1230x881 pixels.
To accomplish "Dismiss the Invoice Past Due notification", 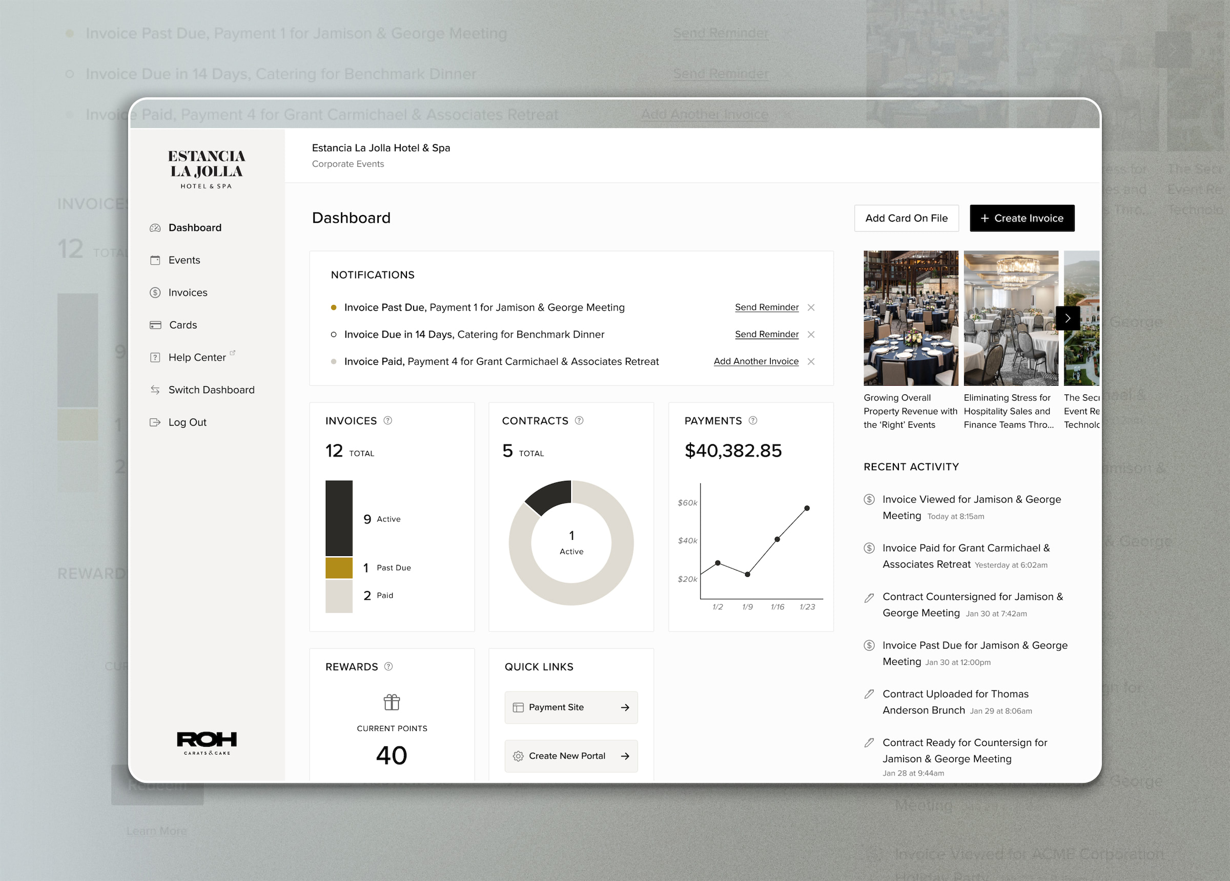I will [x=811, y=307].
